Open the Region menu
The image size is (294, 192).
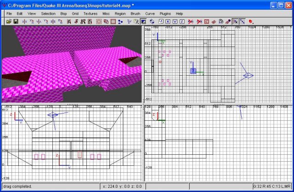(120, 14)
